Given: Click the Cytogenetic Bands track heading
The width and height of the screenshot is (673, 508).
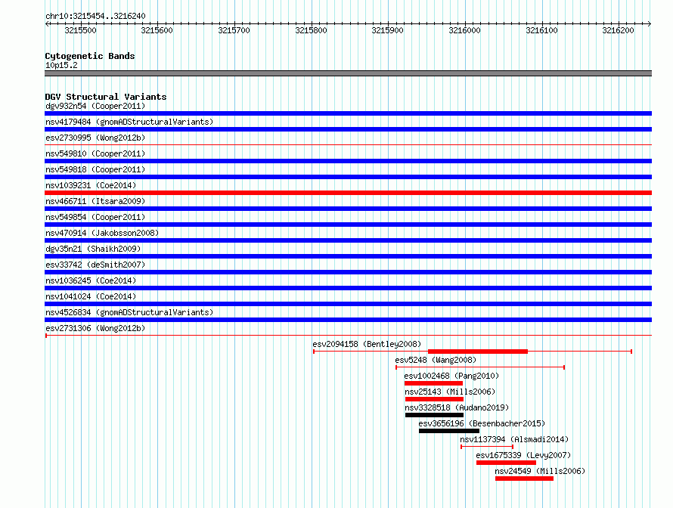Looking at the screenshot, I should 90,56.
